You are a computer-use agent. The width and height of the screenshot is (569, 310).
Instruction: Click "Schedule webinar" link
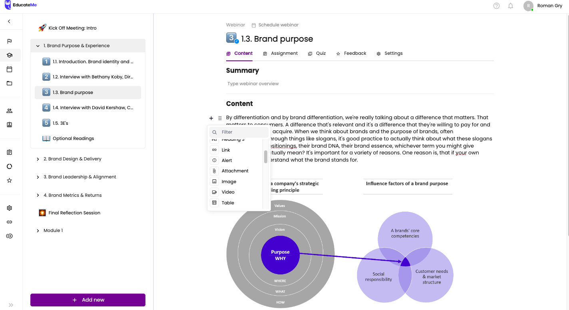pos(278,24)
